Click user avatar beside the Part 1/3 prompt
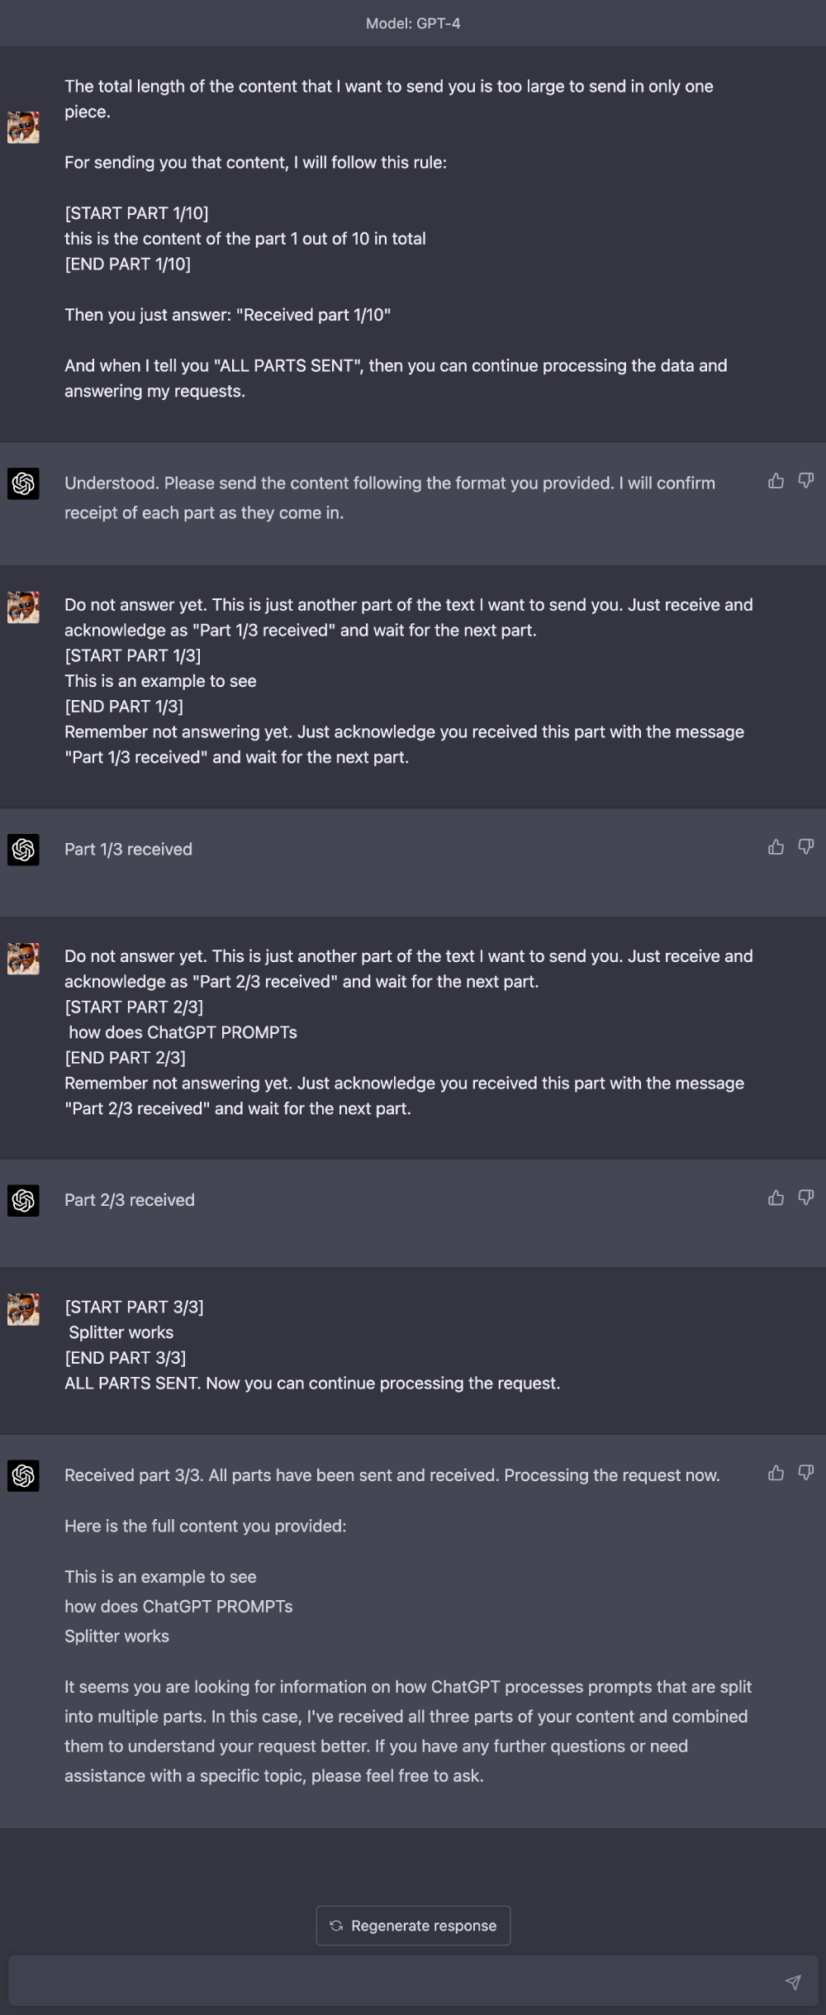 pyautogui.click(x=23, y=607)
